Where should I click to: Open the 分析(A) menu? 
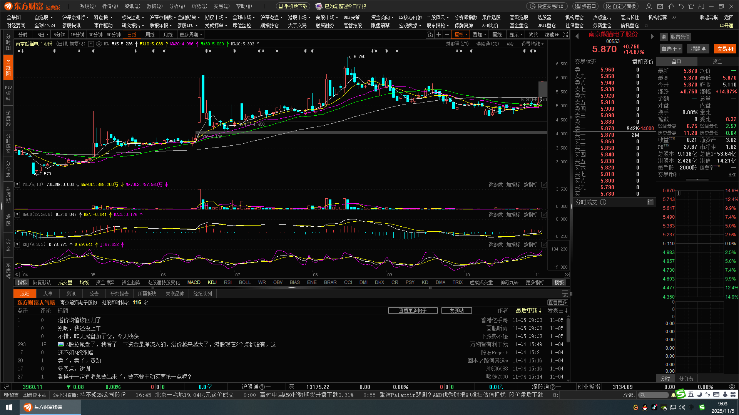(x=177, y=7)
